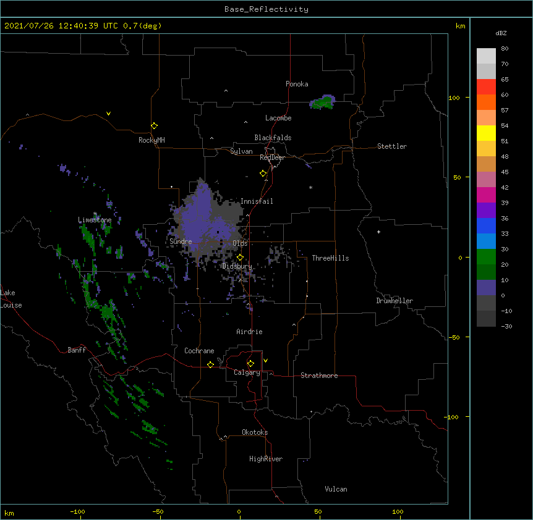The image size is (533, 520).
Task: Click the Strathmore label
Action: click(x=319, y=375)
